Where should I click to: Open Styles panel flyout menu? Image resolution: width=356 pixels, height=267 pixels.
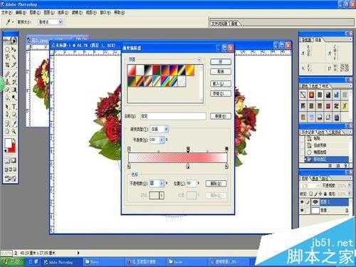point(350,85)
